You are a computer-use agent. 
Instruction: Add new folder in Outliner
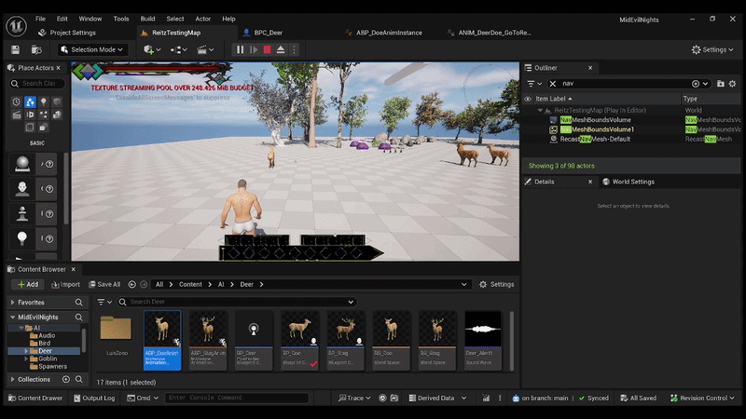(x=720, y=84)
